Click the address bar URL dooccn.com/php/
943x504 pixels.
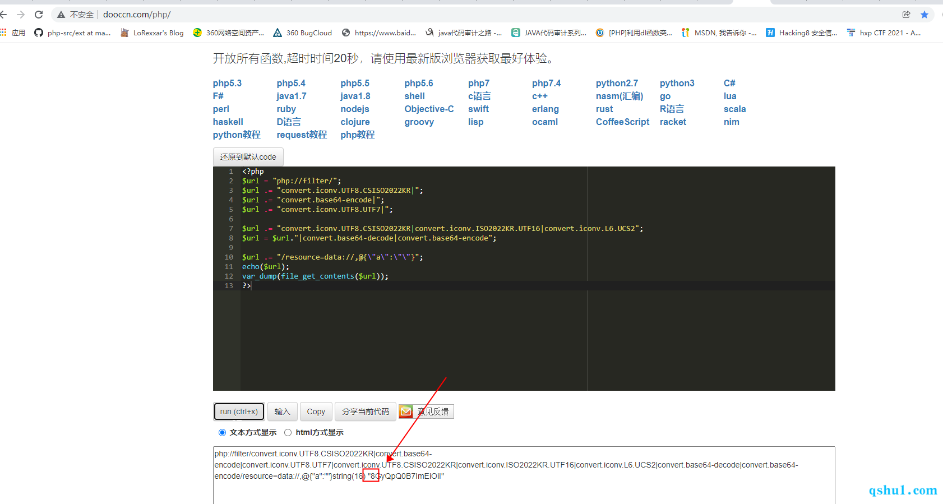[x=137, y=15]
